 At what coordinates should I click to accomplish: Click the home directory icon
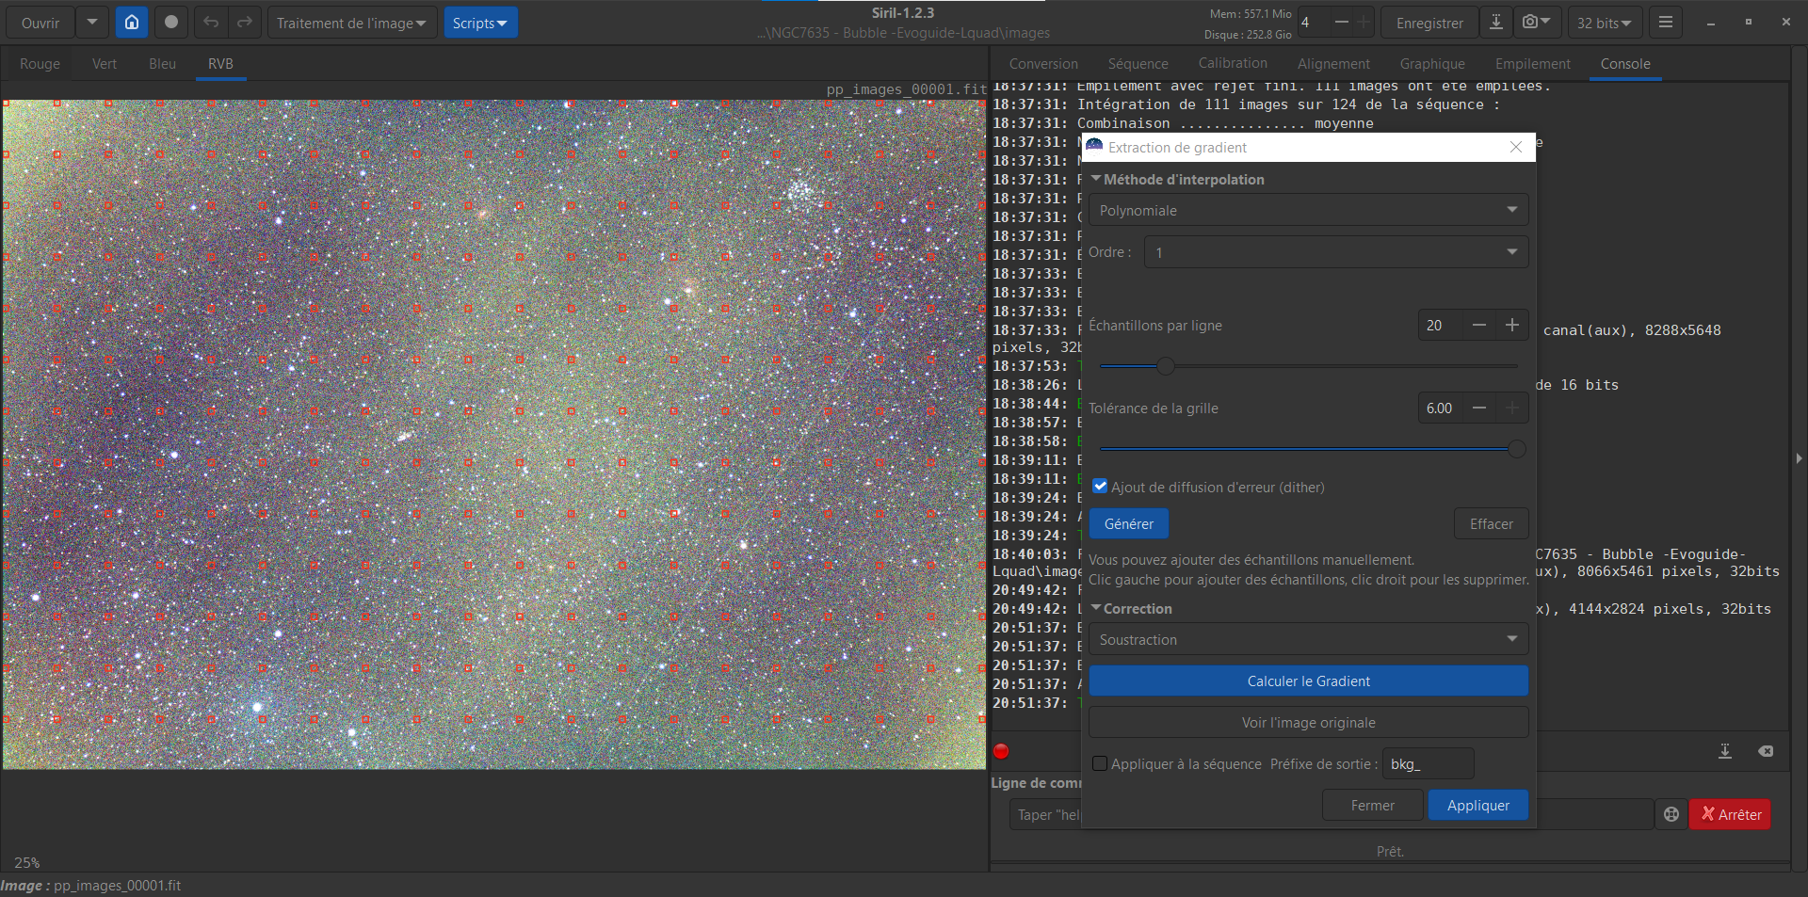click(132, 23)
